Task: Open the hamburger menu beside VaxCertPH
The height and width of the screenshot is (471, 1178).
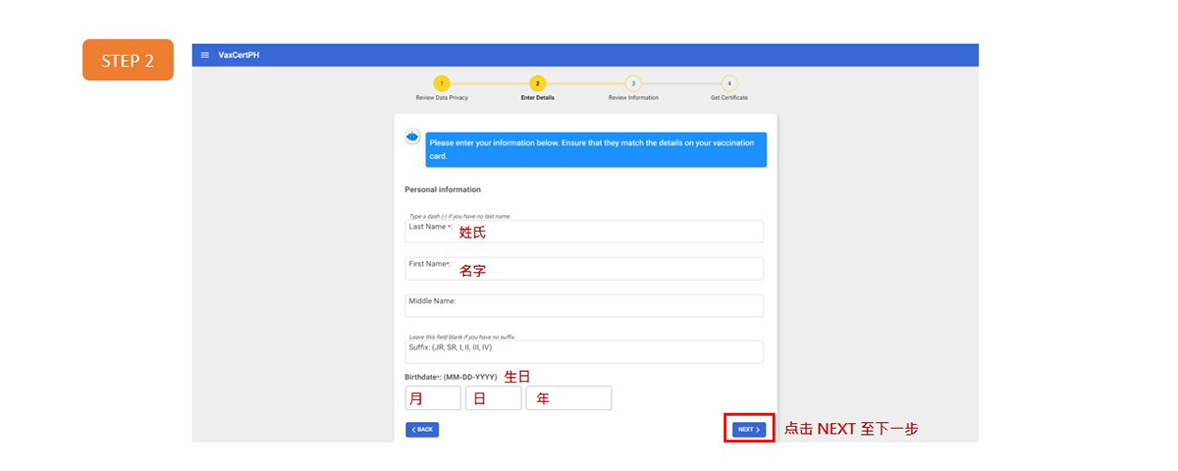Action: point(205,55)
